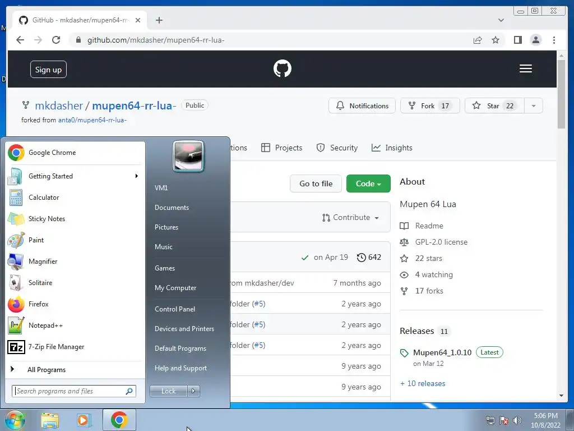Open Google Chrome from Start menu

[75, 153]
